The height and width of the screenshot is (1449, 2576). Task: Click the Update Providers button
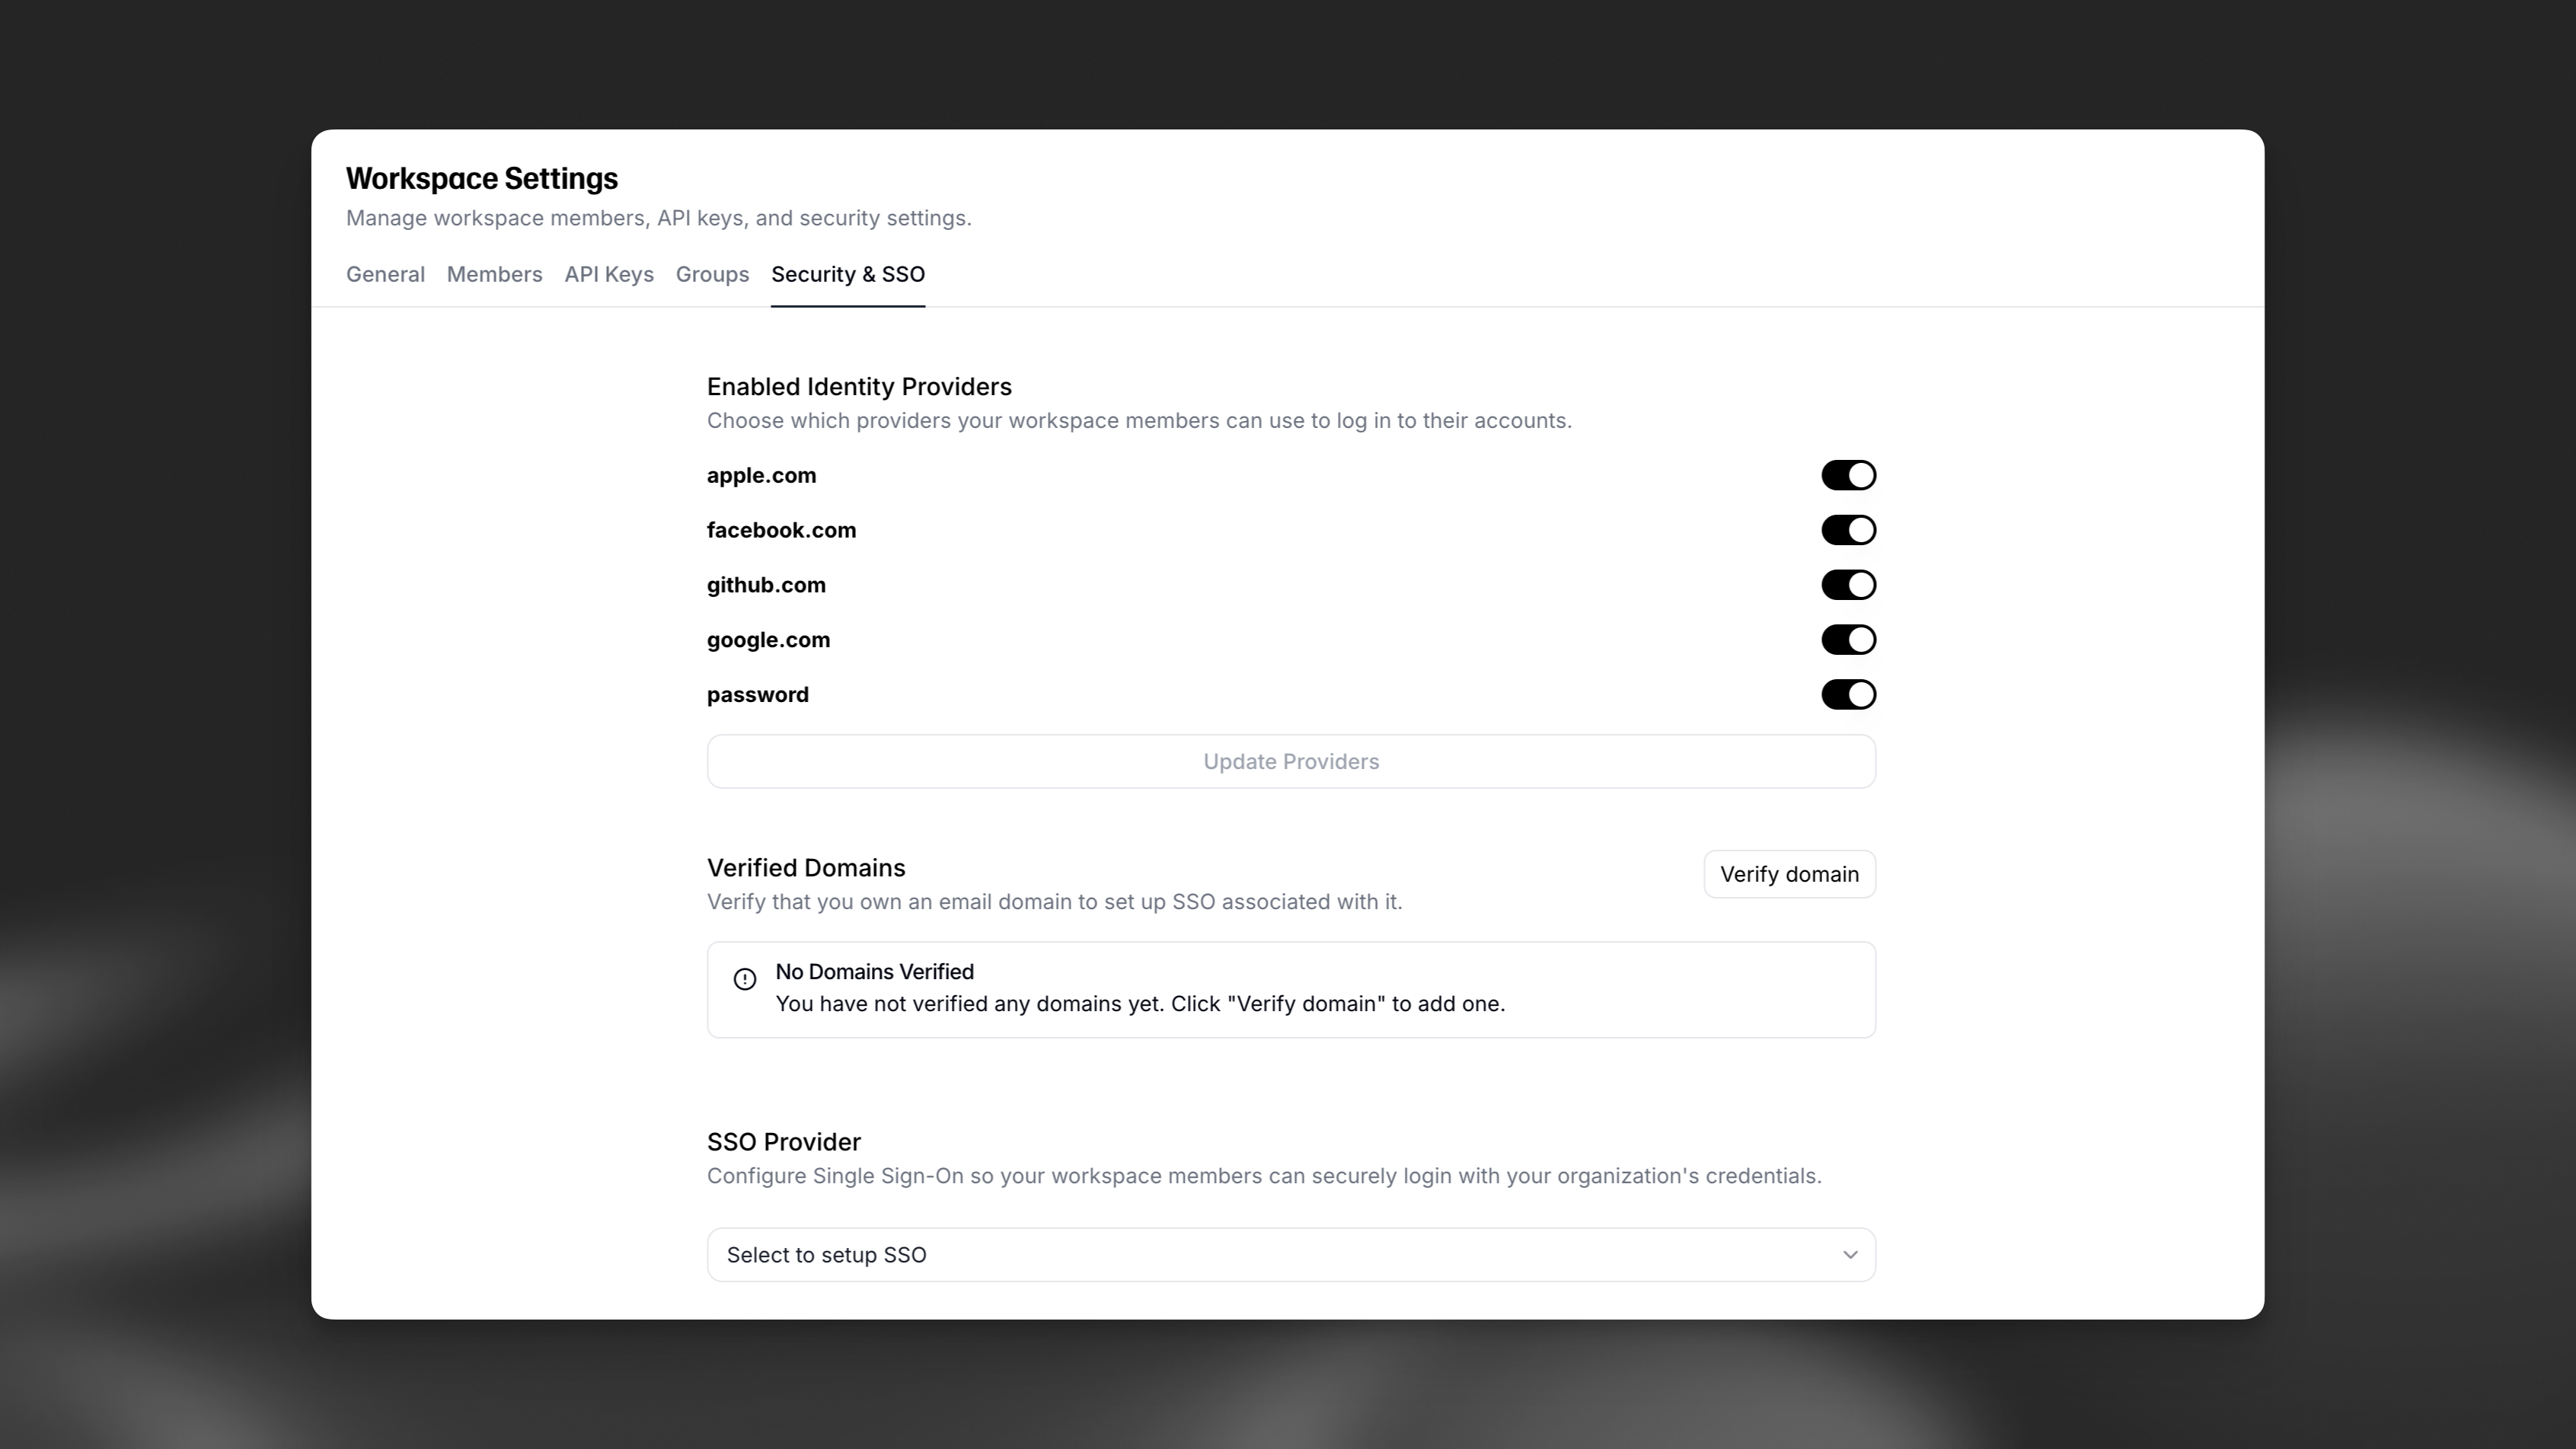[x=1290, y=761]
